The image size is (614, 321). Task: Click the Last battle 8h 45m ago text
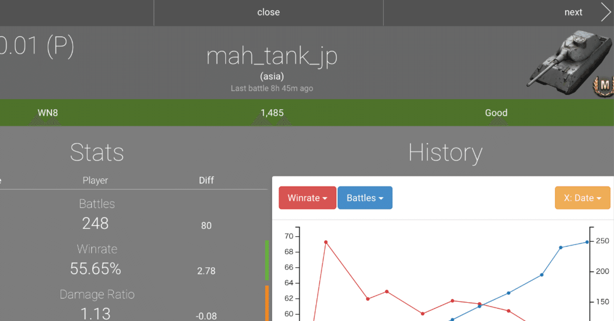pos(272,88)
